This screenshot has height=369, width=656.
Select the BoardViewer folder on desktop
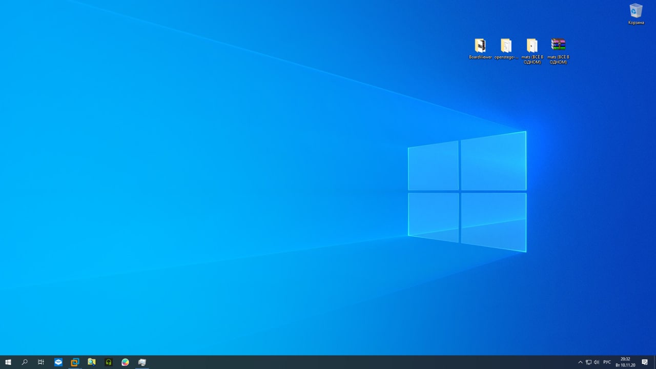(480, 49)
